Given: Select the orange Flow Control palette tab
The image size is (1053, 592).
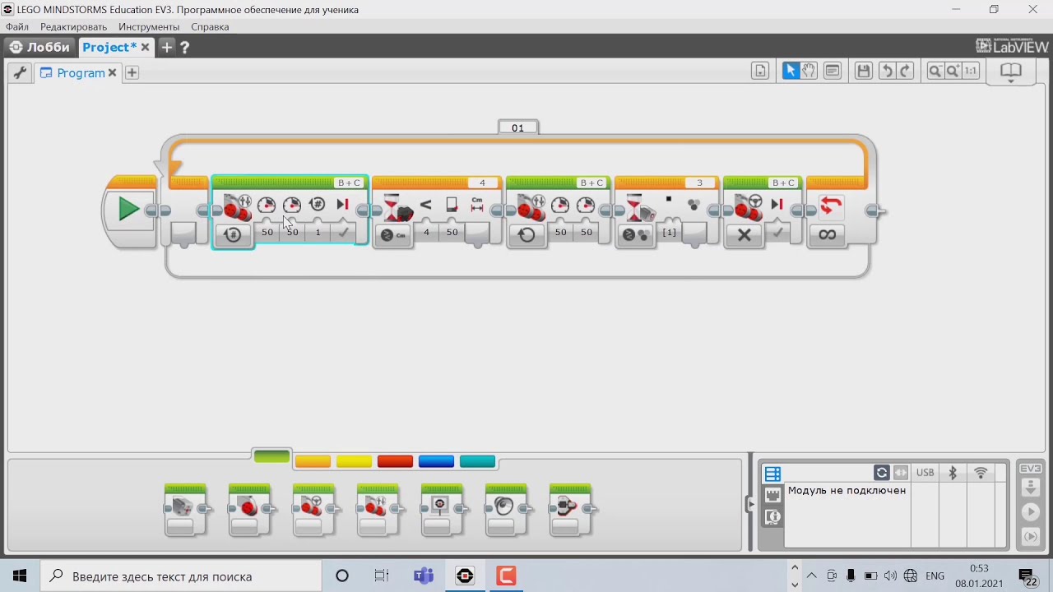Looking at the screenshot, I should click(313, 461).
